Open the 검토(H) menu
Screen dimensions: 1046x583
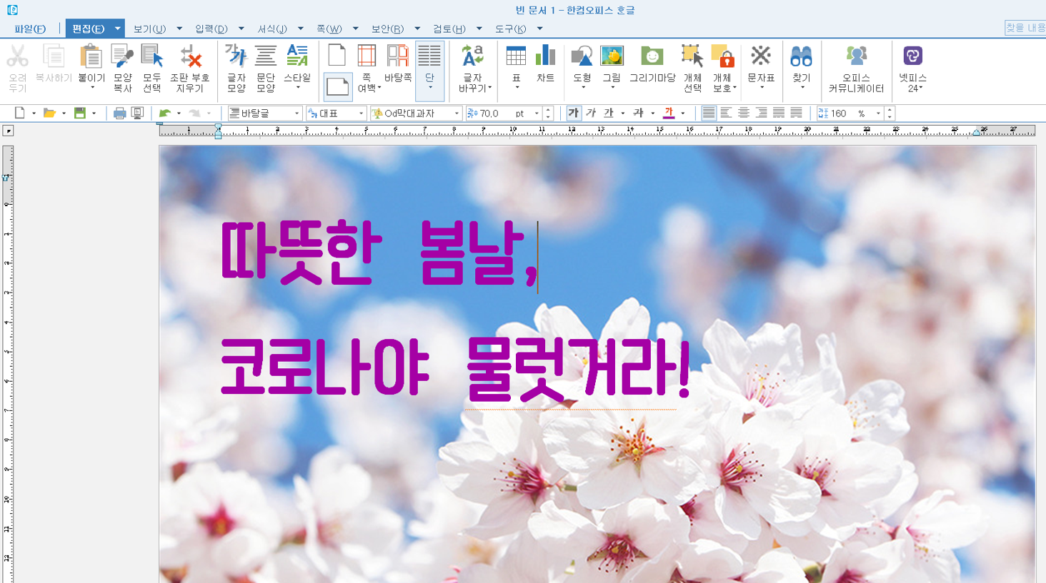(449, 29)
